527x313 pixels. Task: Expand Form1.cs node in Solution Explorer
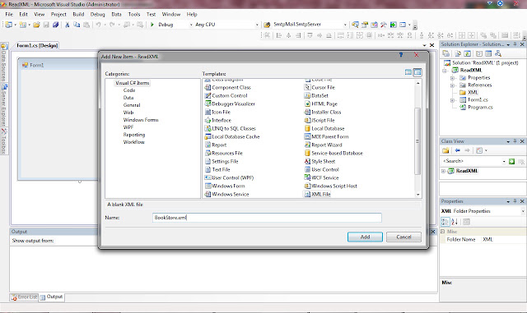point(452,100)
